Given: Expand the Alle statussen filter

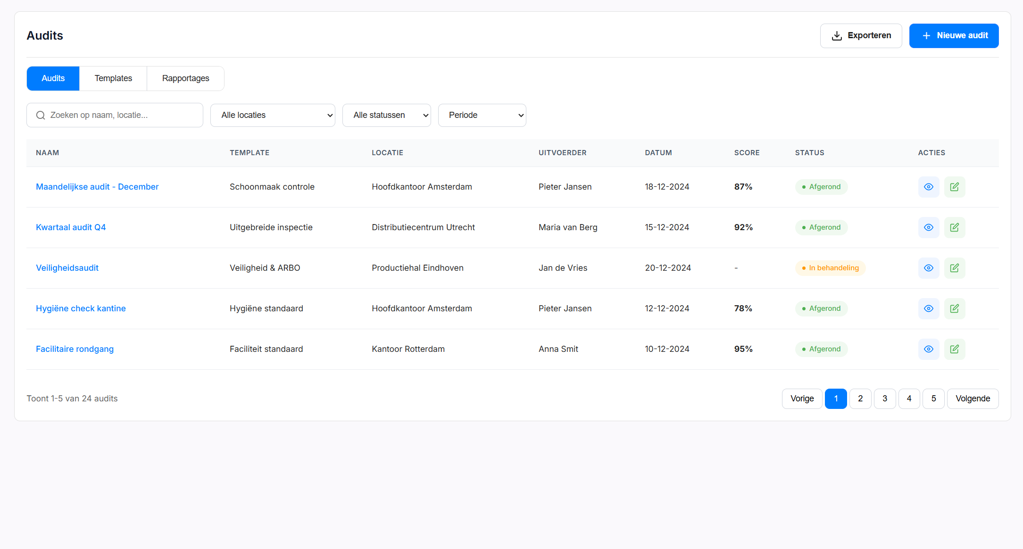Looking at the screenshot, I should (x=386, y=115).
